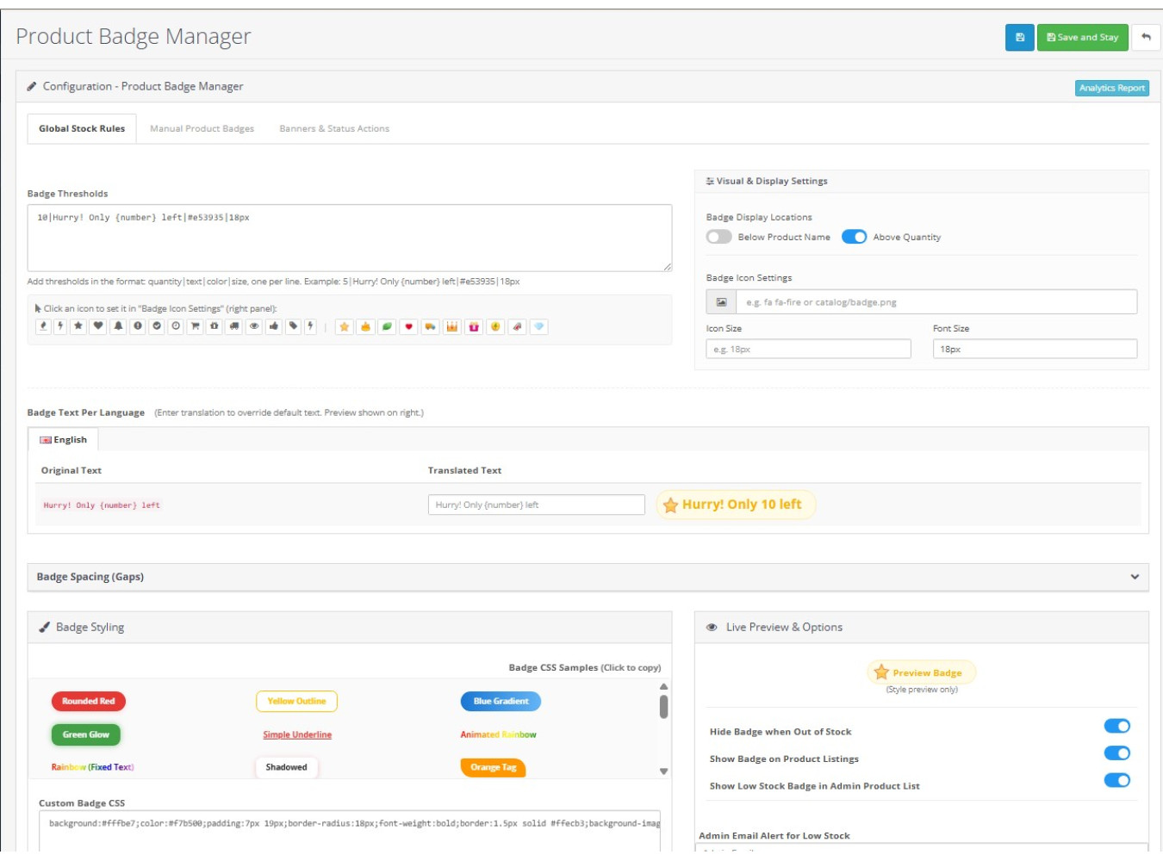Open the Analytics Report
The image size is (1163, 861).
click(x=1111, y=88)
